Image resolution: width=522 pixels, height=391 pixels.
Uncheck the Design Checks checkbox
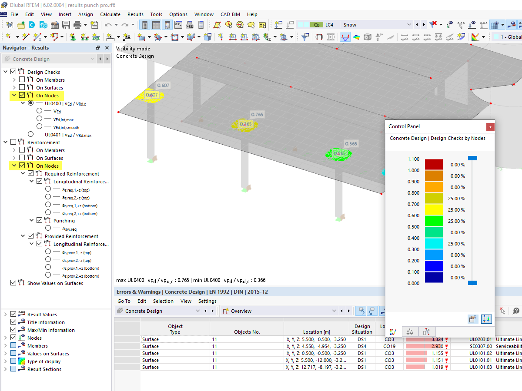[13, 72]
